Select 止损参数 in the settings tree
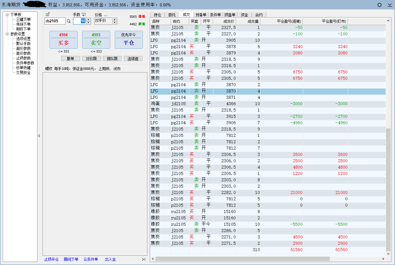This screenshot has height=265, width=395. (23, 58)
